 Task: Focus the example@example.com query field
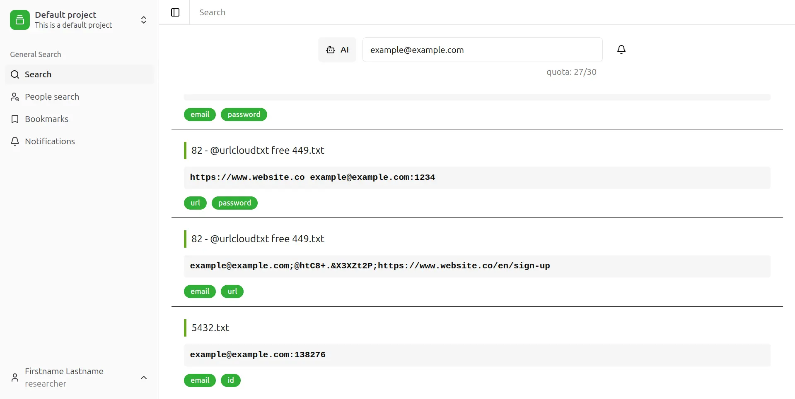coord(482,50)
